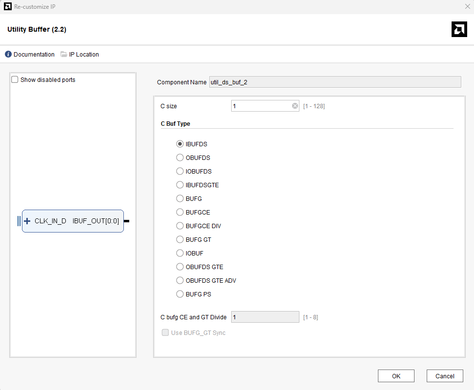Choose IBUFDSGTE buffer type
Viewport: 474px width, 390px height.
pyautogui.click(x=180, y=185)
